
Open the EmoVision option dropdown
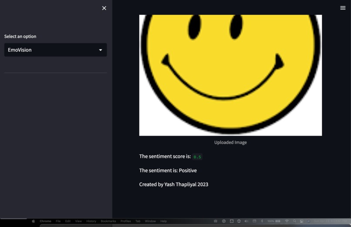[55, 50]
